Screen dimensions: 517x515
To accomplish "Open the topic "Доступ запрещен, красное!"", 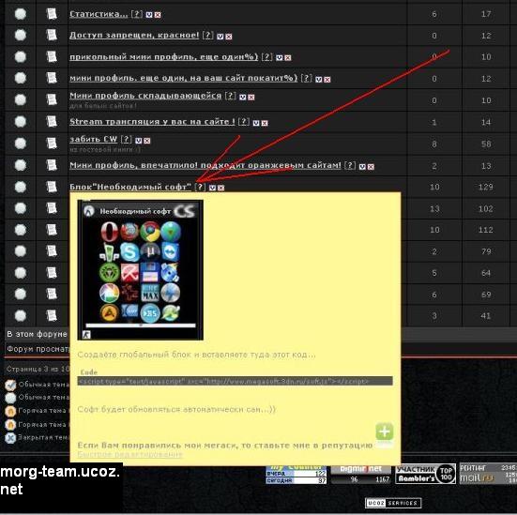I will coord(134,35).
